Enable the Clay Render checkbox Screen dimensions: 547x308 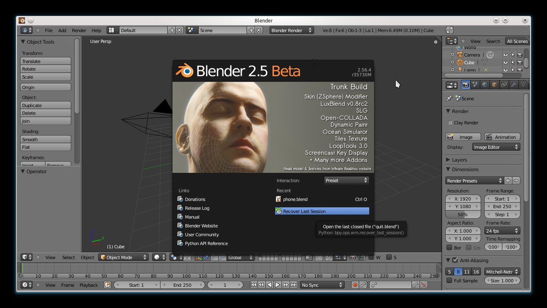pyautogui.click(x=450, y=123)
